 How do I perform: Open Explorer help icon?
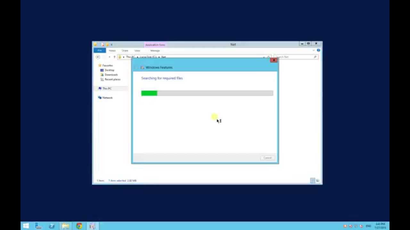[318, 50]
